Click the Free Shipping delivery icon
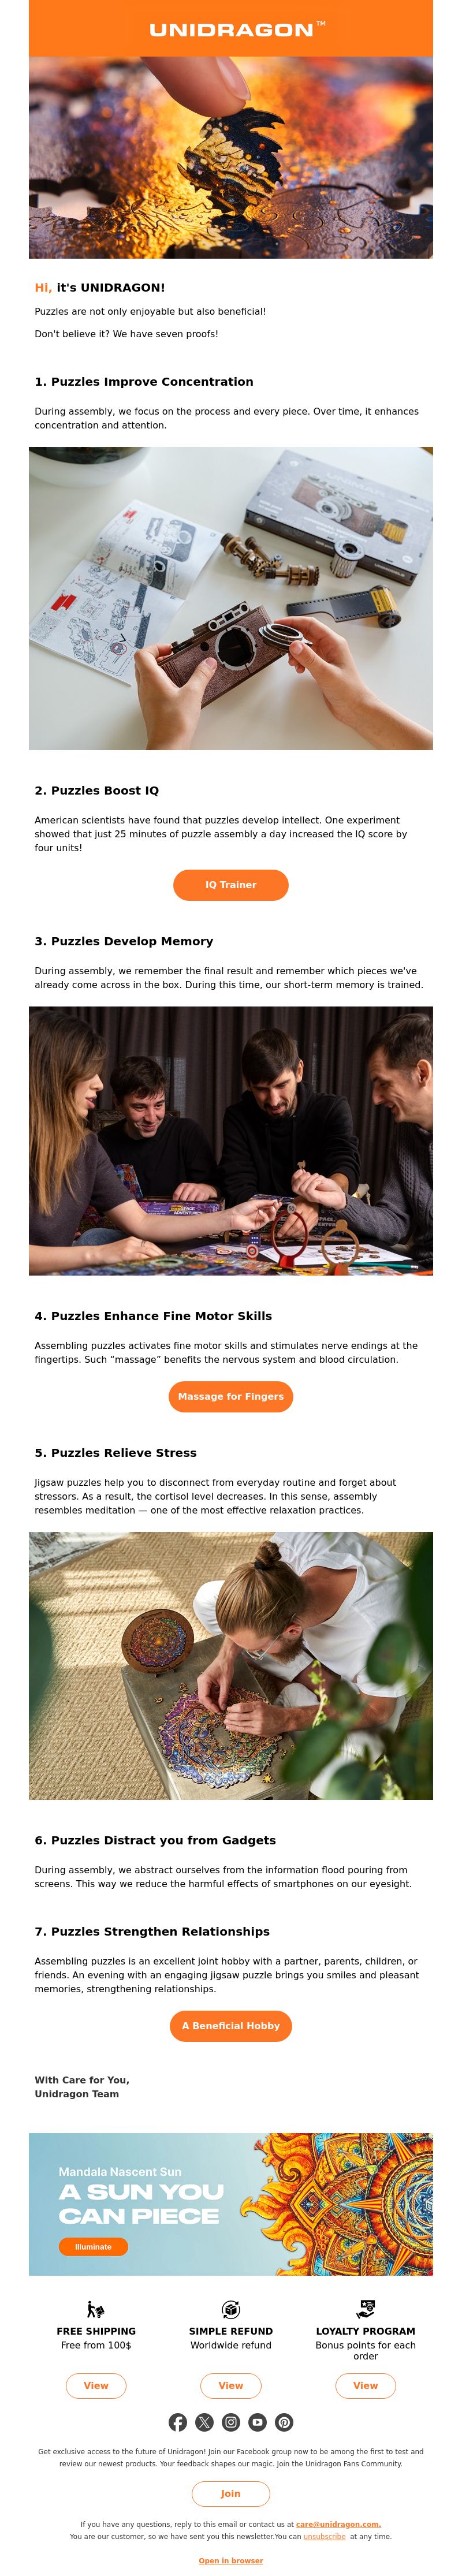Viewport: 462px width, 2576px height. (x=96, y=2309)
